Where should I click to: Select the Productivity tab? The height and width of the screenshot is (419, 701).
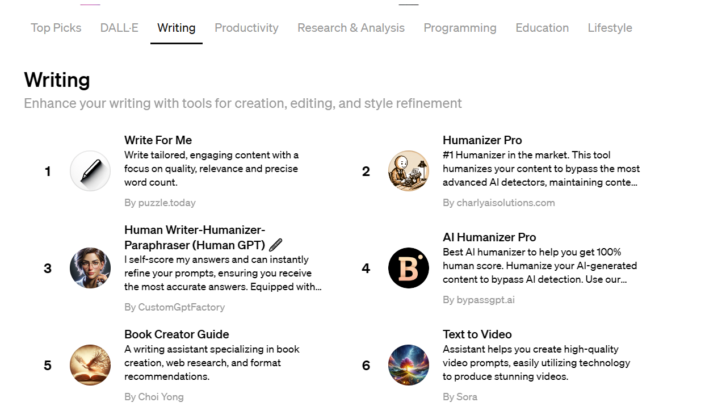click(x=246, y=28)
